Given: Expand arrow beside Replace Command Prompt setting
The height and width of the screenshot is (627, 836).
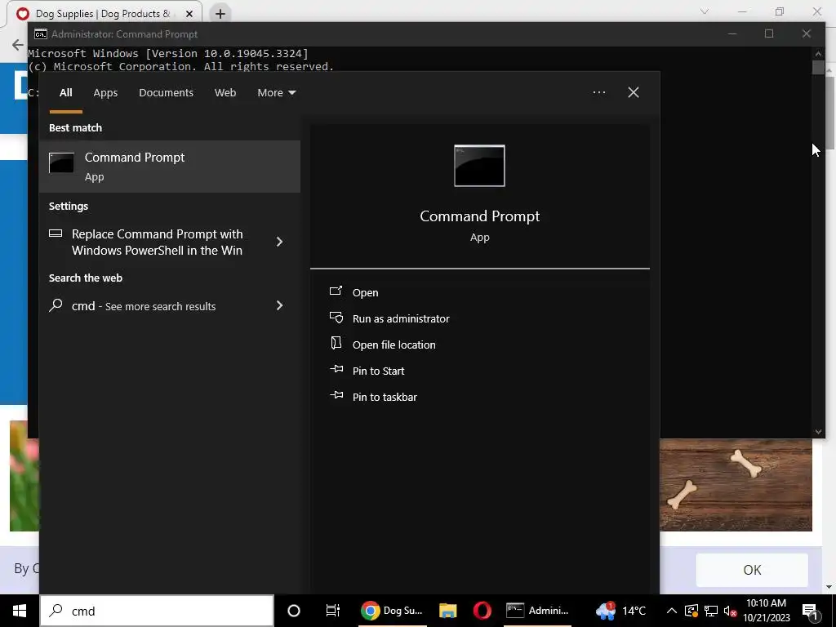Looking at the screenshot, I should 279,242.
